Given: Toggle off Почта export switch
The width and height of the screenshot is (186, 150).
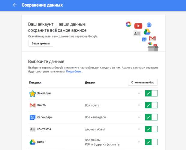Looking at the screenshot, I should click(151, 105).
